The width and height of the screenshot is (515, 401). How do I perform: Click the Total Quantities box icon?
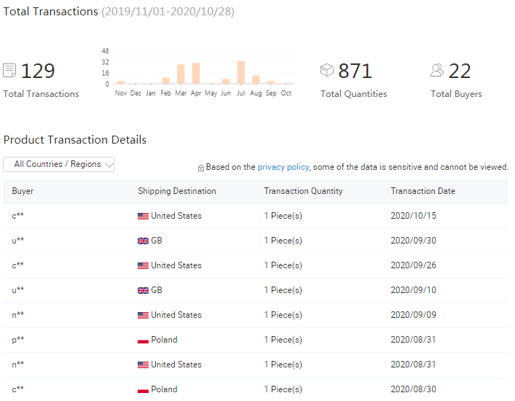coord(327,70)
